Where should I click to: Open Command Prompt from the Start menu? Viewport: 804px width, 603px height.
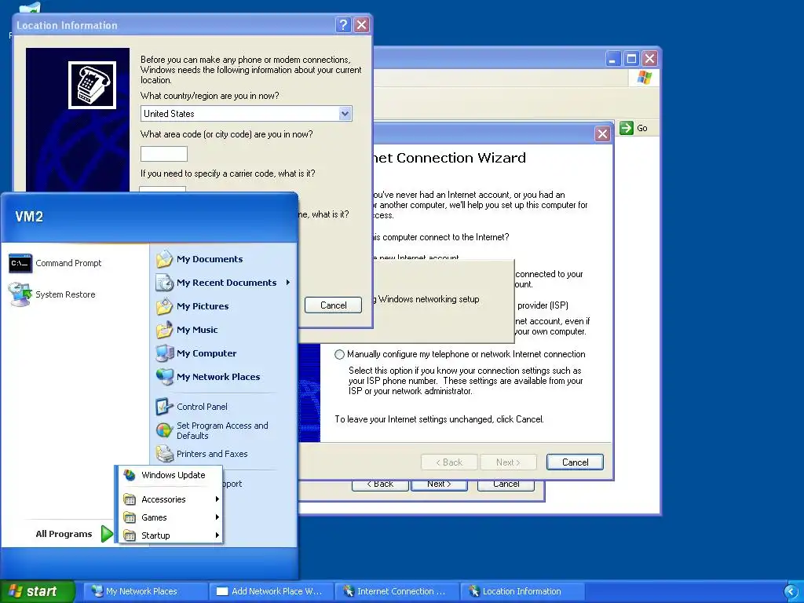point(56,263)
